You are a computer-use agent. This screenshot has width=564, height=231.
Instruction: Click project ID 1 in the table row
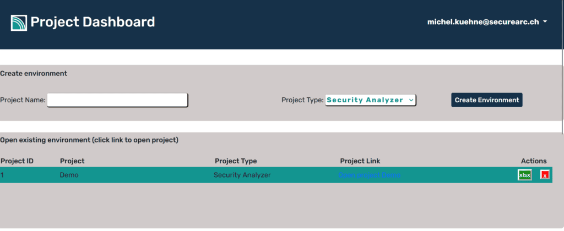coord(2,175)
